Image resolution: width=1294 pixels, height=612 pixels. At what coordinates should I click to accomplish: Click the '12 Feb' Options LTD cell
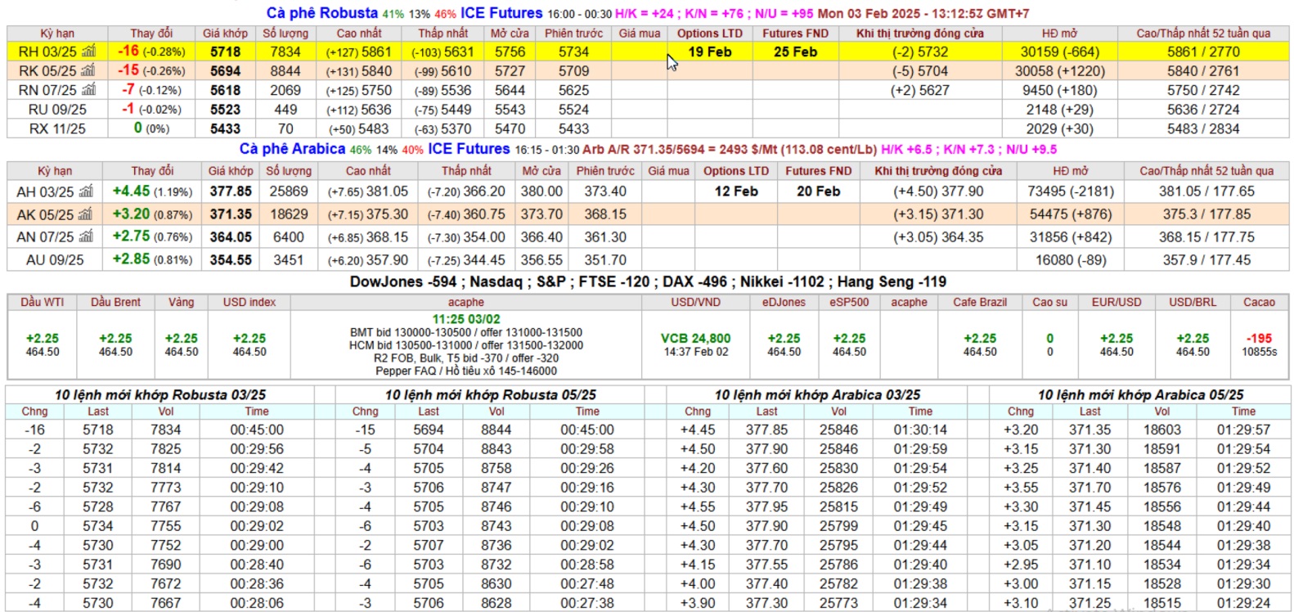click(736, 191)
